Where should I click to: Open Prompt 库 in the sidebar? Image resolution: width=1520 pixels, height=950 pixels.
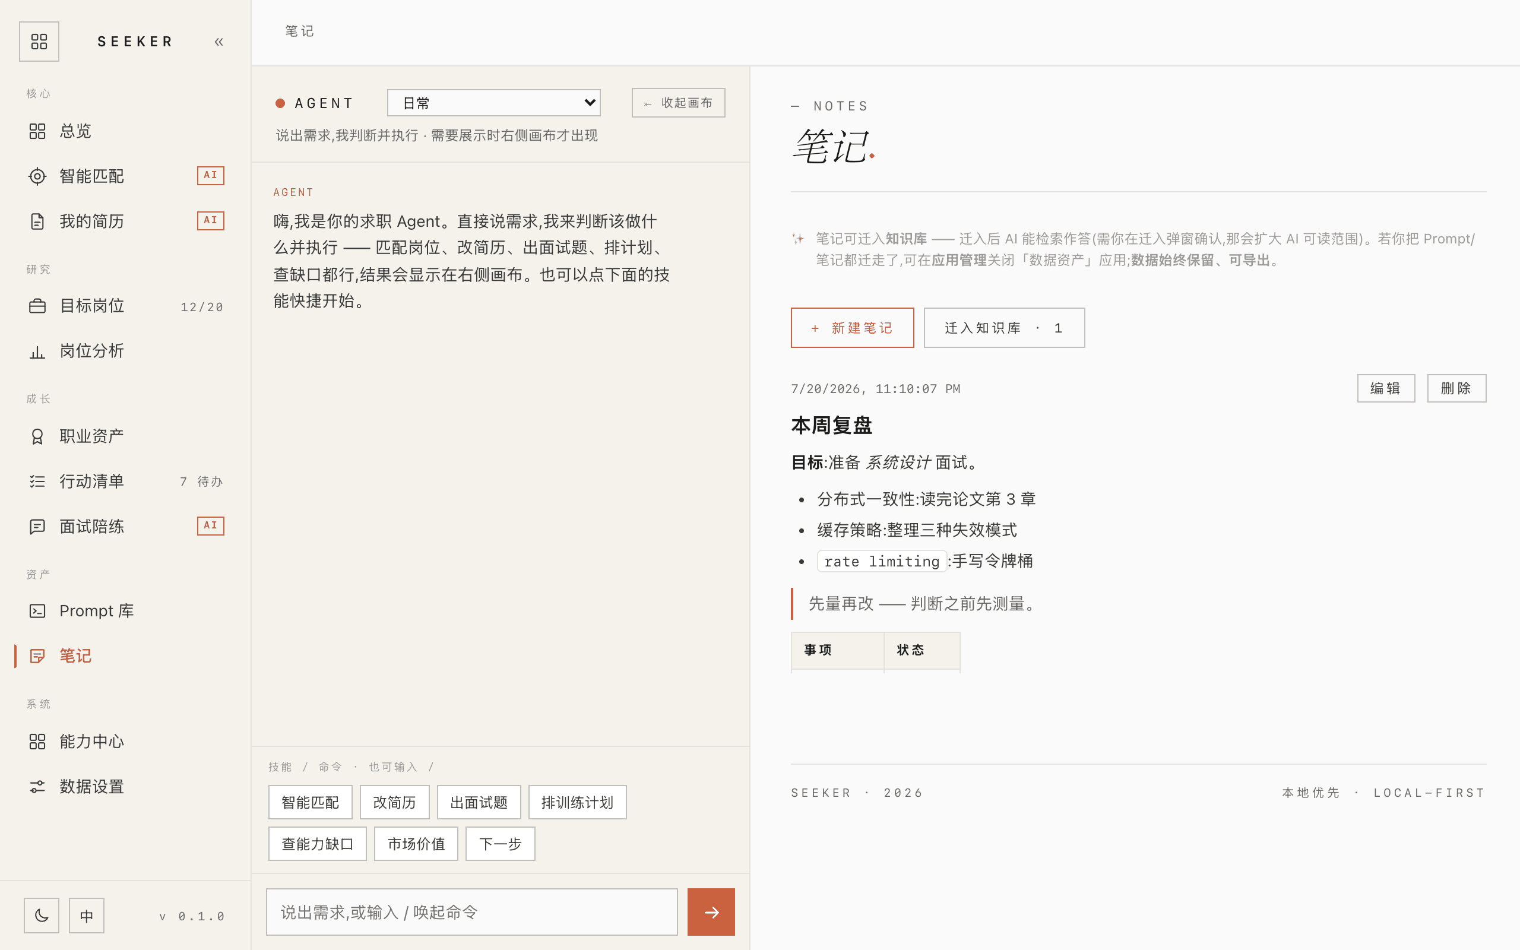coord(126,611)
